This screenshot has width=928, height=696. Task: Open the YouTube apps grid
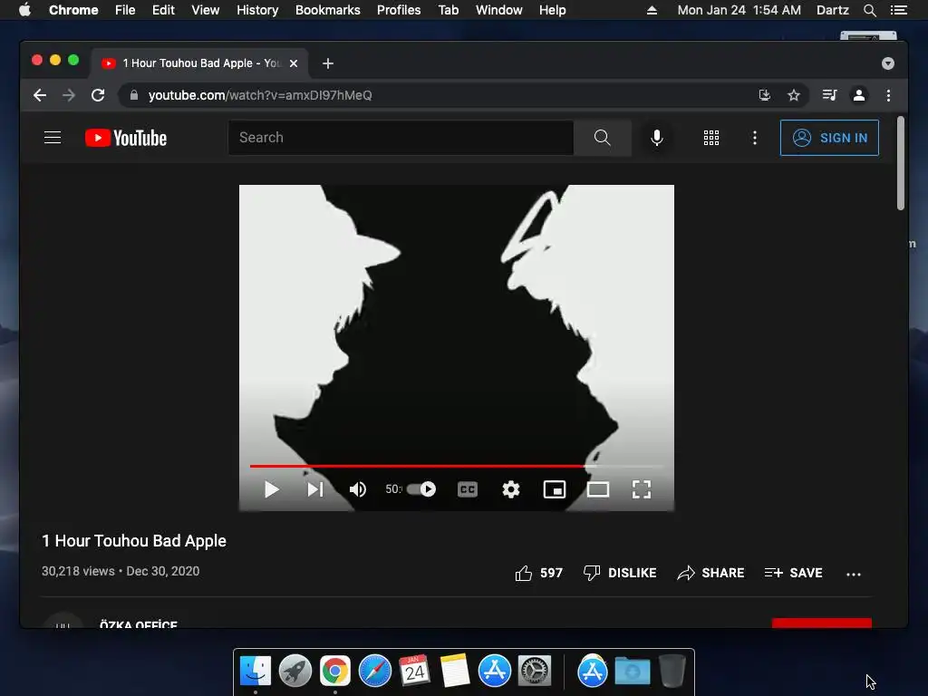pyautogui.click(x=710, y=138)
